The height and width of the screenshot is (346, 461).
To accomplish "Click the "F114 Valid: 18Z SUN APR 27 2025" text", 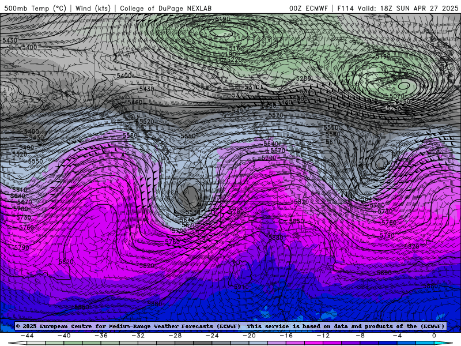I will tap(398, 8).
